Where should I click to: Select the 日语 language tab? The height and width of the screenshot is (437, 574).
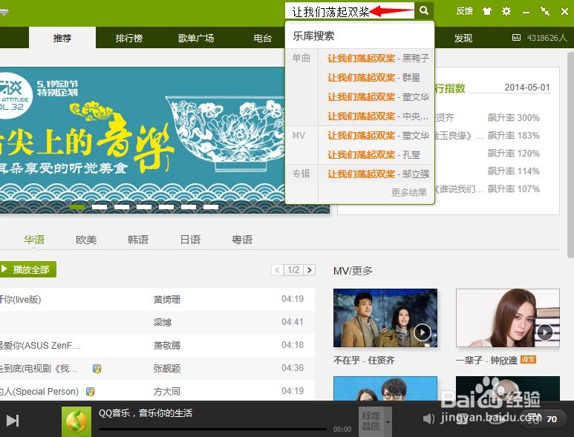coord(190,240)
